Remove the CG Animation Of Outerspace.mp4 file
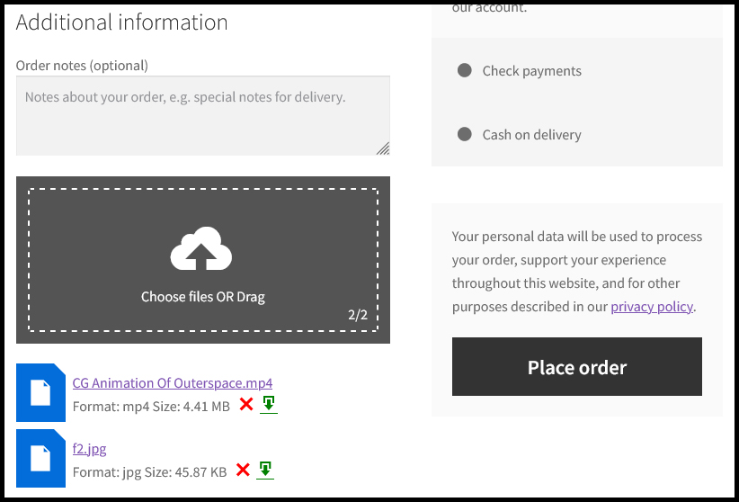 246,404
